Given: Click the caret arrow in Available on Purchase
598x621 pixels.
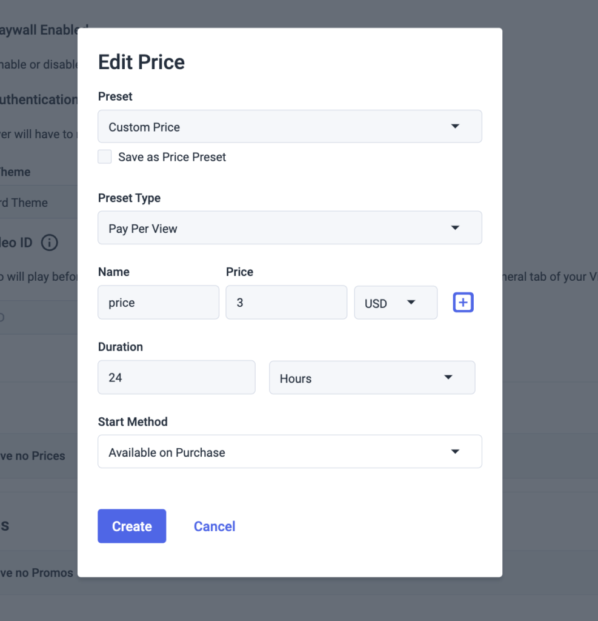Looking at the screenshot, I should pyautogui.click(x=456, y=452).
